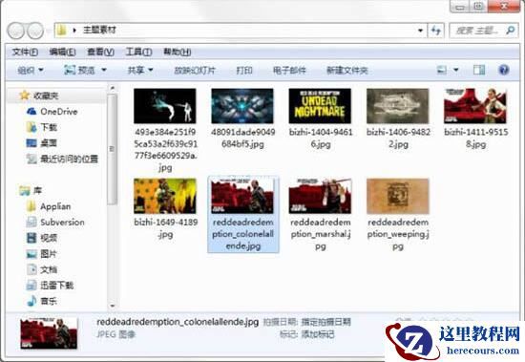The height and width of the screenshot is (362, 525).
Task: Open the 预览 dropdown arrow
Action: (104, 70)
